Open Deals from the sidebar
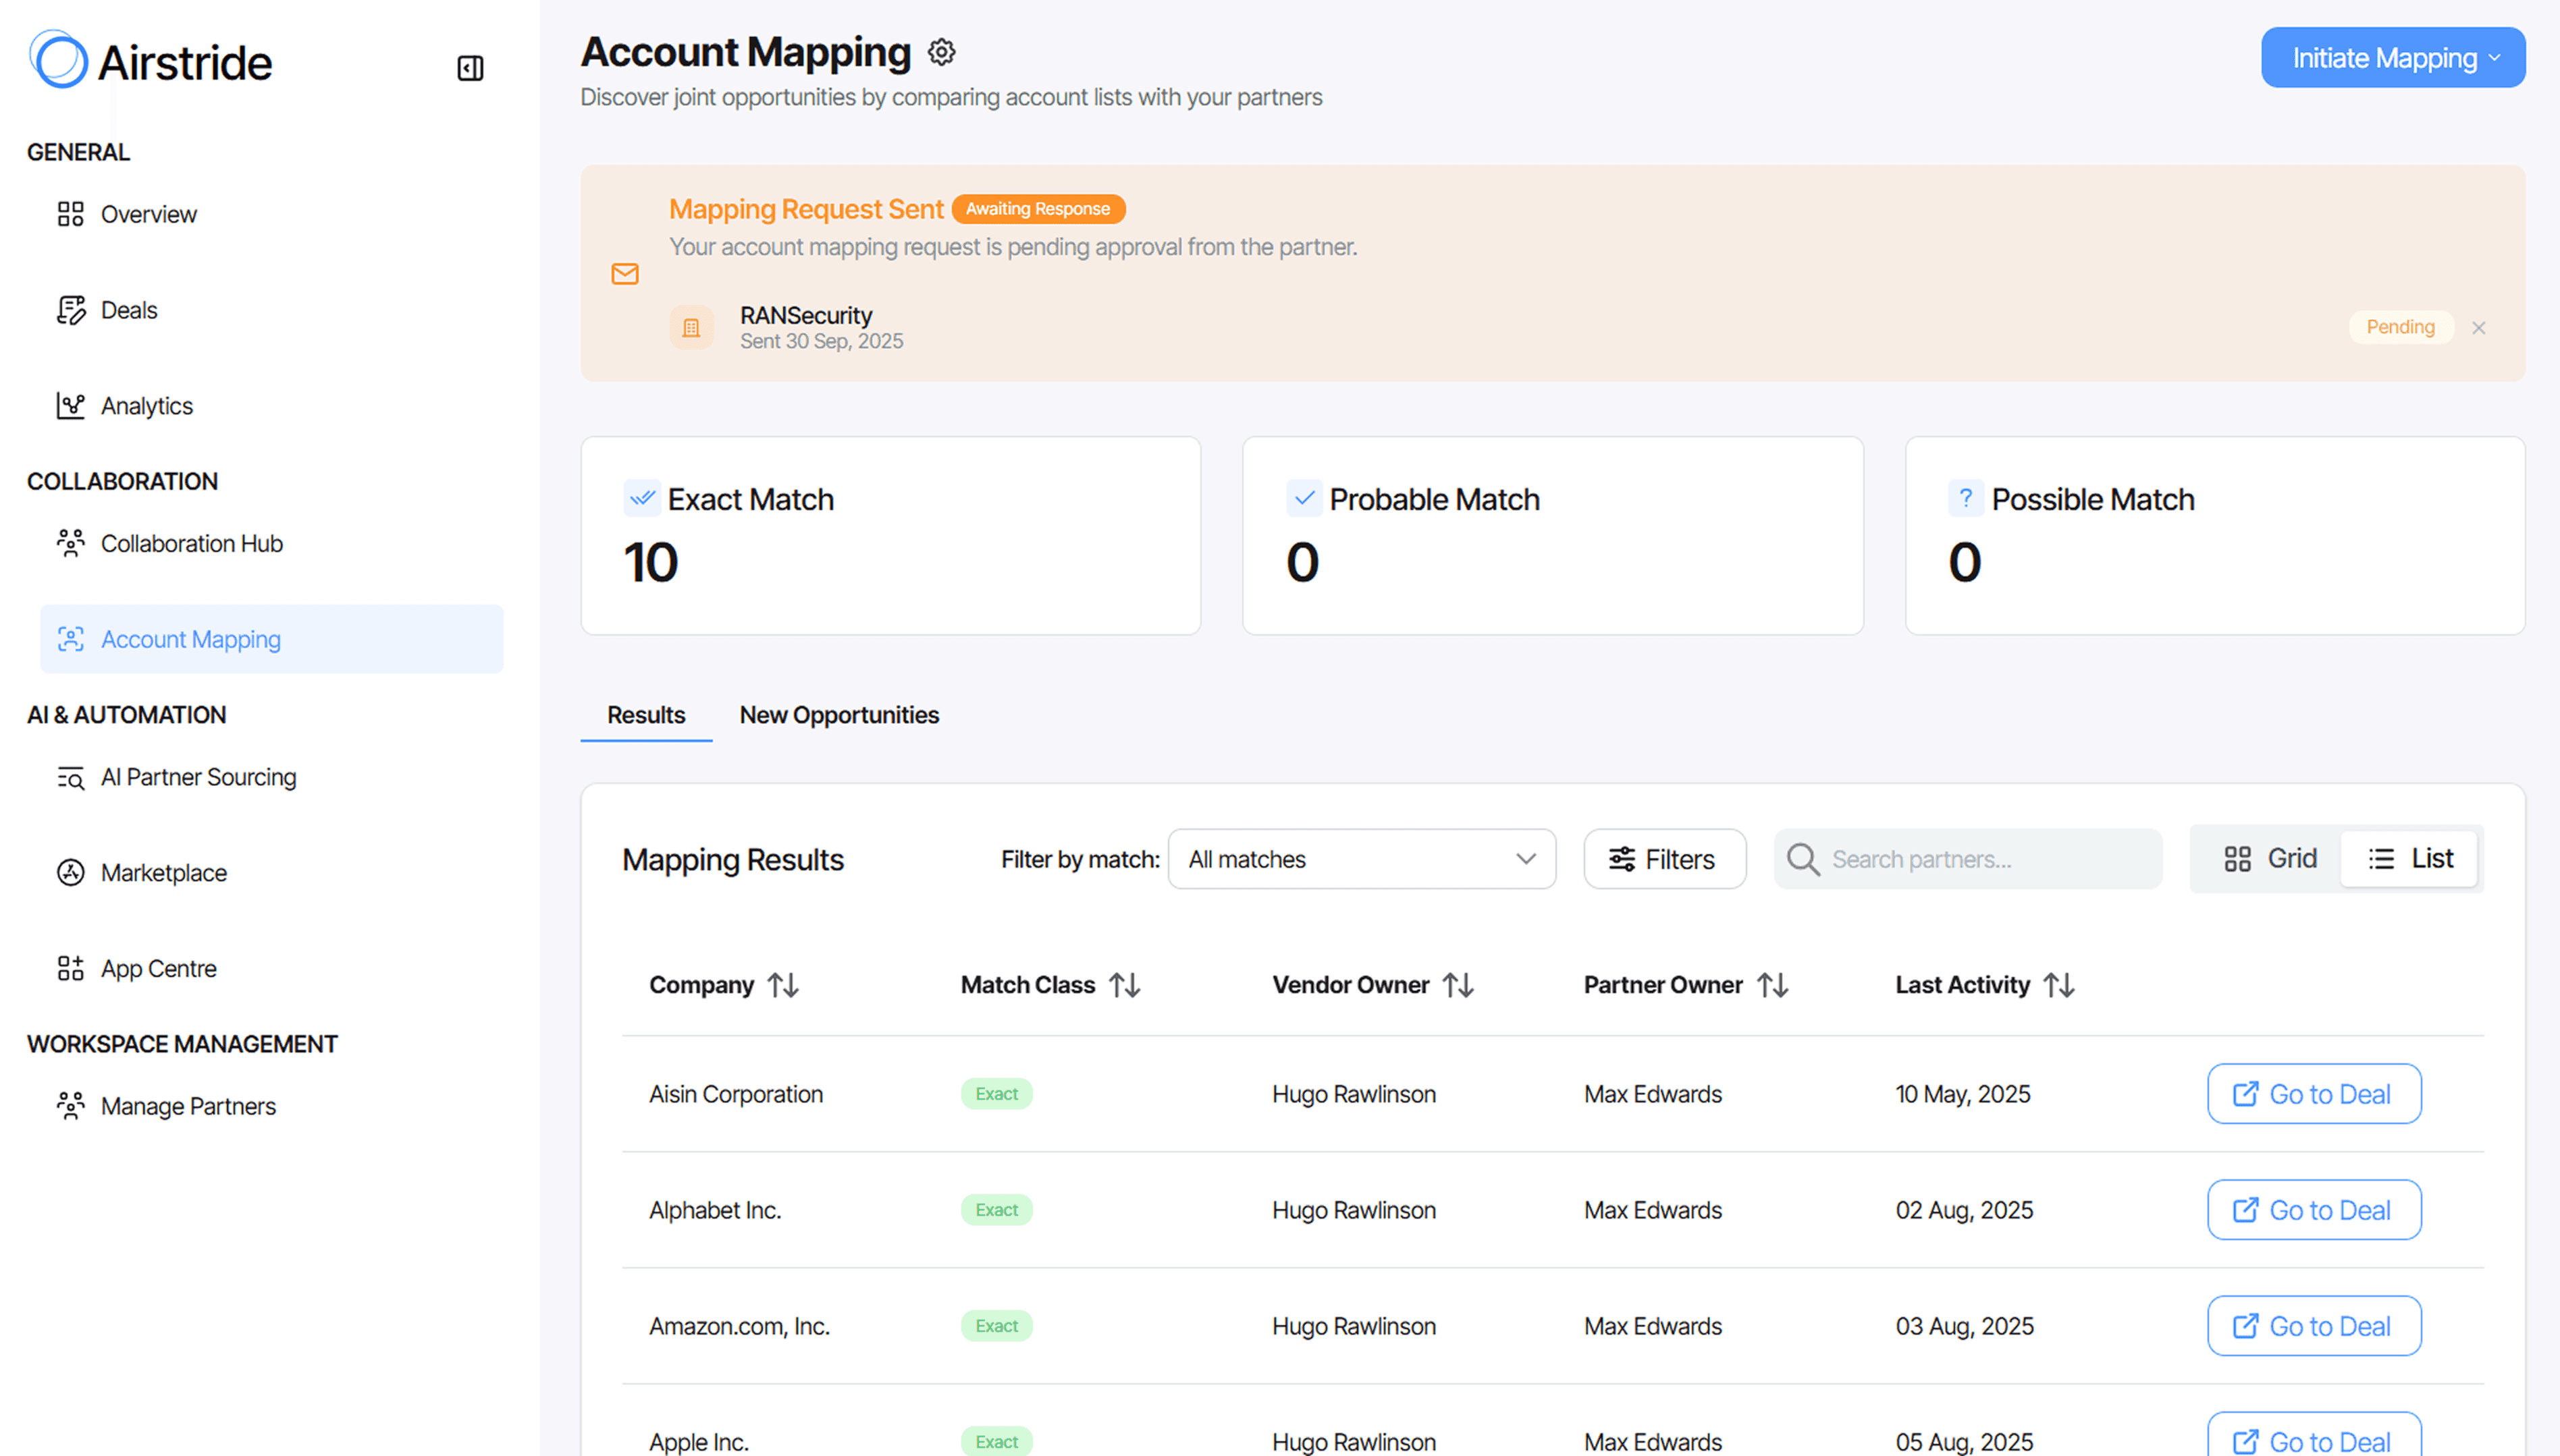 128,310
